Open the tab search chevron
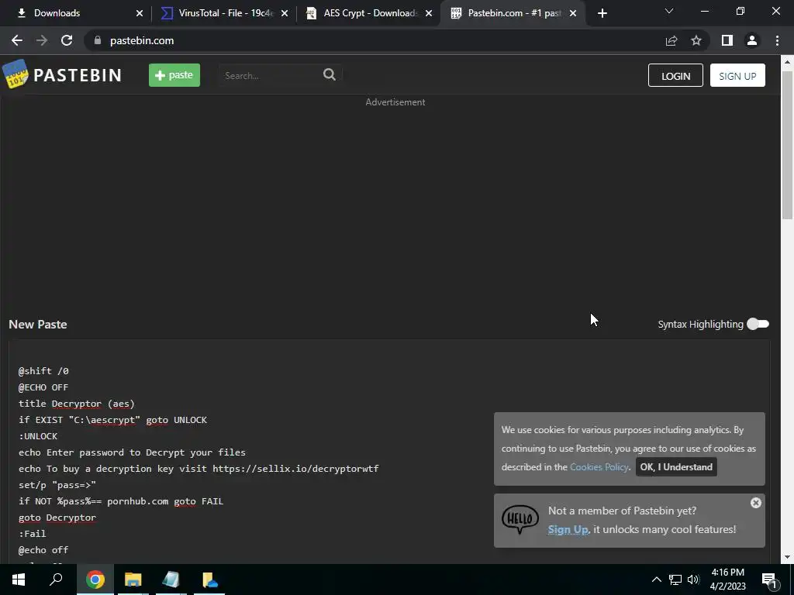This screenshot has height=595, width=794. pyautogui.click(x=669, y=11)
